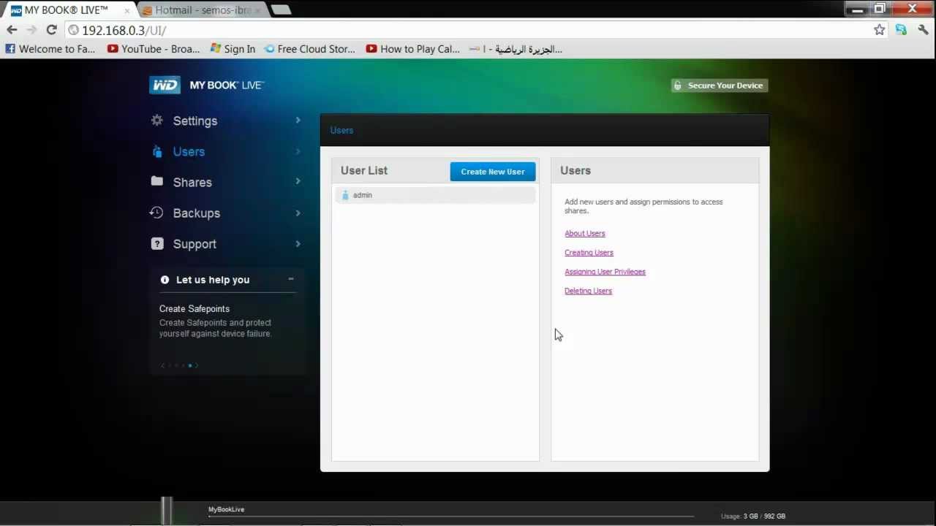Click the Settings gear icon in sidebar

[x=156, y=121]
